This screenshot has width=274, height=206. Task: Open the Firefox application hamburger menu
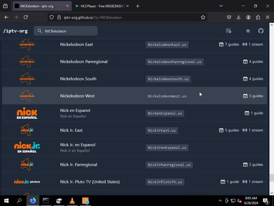point(268,17)
